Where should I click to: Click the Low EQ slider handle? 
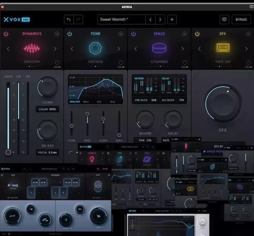[72, 126]
